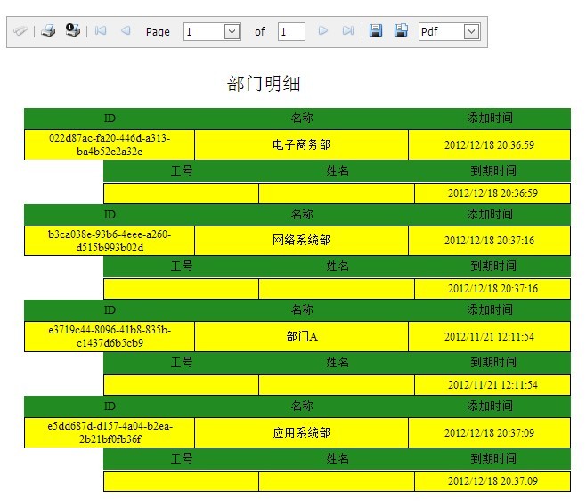Click department name 应用系统部
This screenshot has height=501, width=586.
(301, 432)
